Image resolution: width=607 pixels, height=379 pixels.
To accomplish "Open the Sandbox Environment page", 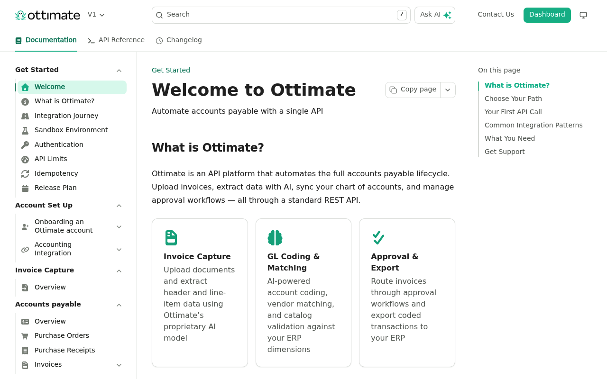I will click(x=72, y=130).
